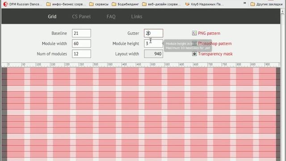Click the Num of modules input field
The height and width of the screenshot is (161, 286).
point(81,54)
